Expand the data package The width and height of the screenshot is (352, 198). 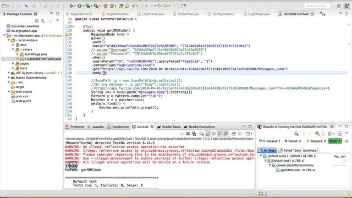[13, 45]
